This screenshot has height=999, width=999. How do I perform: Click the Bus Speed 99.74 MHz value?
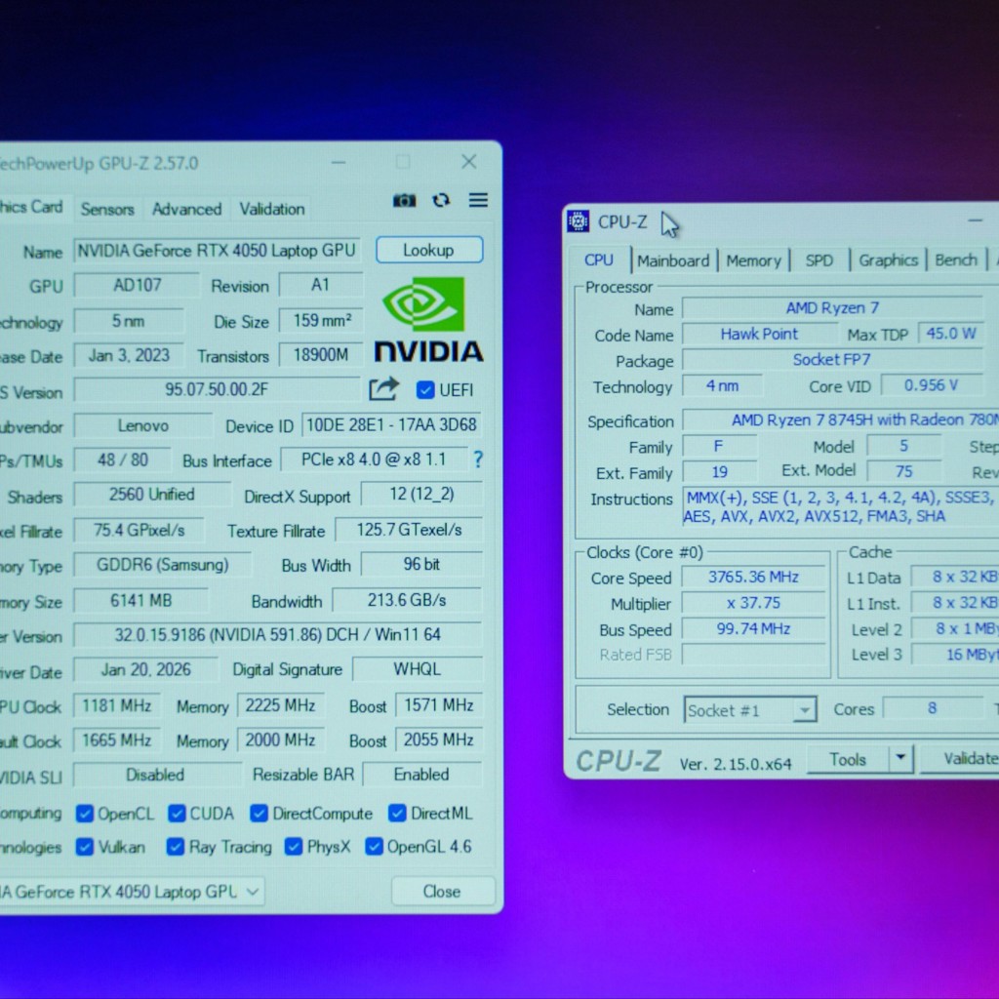[x=754, y=629]
